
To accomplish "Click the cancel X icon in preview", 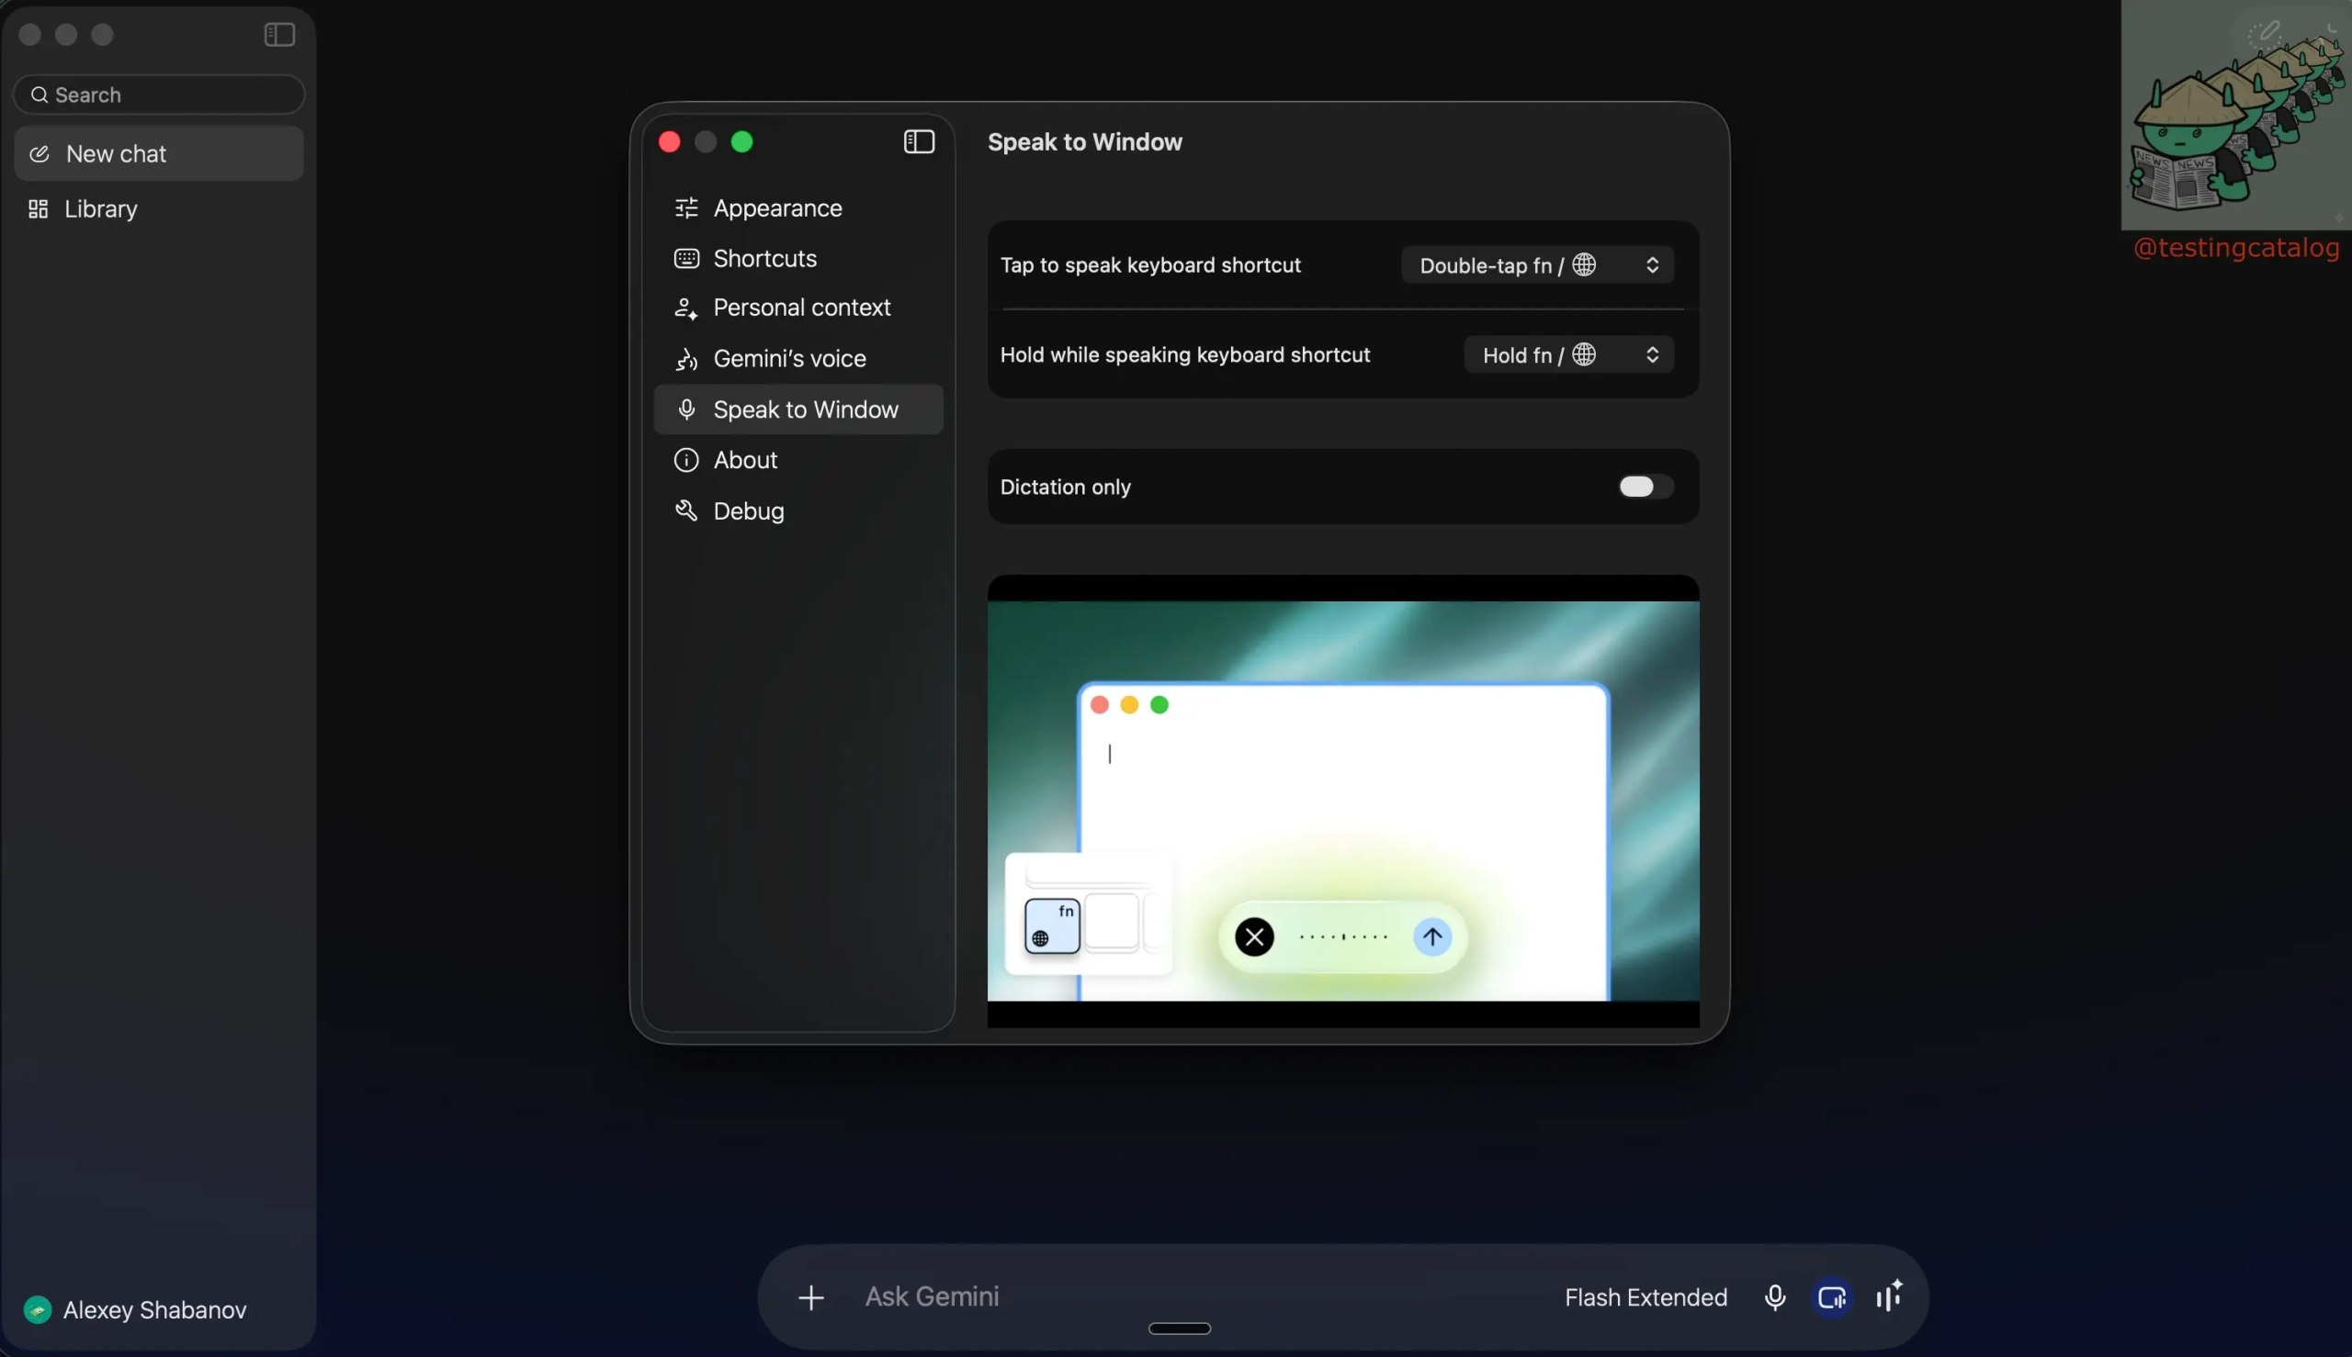I will click(x=1254, y=936).
